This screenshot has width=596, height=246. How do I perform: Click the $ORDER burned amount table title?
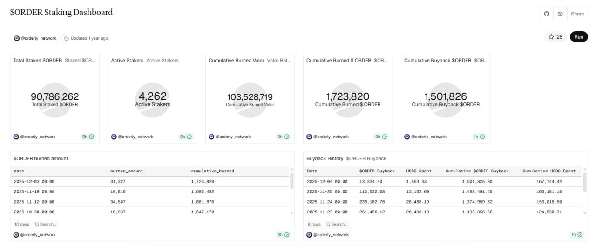[41, 158]
